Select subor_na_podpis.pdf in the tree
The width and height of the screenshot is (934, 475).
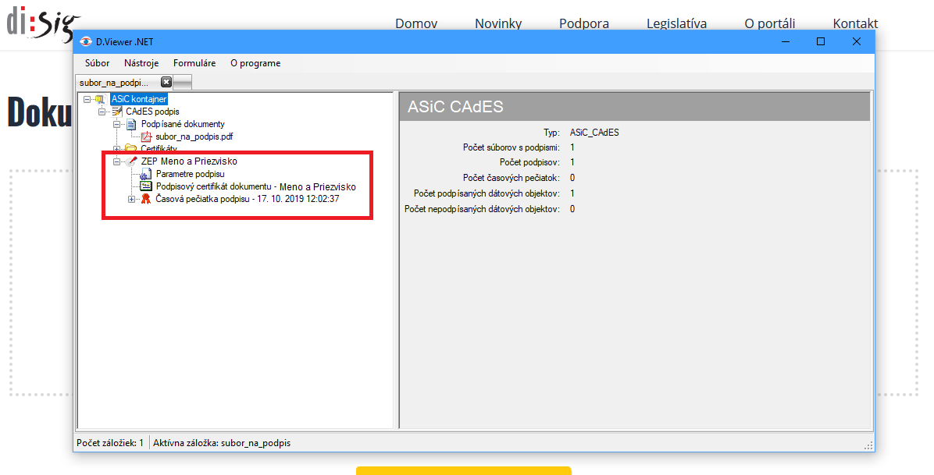click(x=194, y=136)
